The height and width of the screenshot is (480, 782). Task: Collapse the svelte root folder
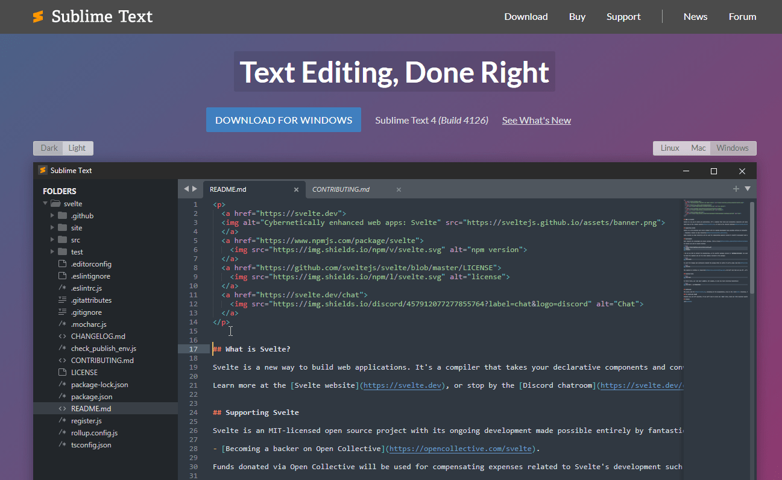tap(45, 204)
